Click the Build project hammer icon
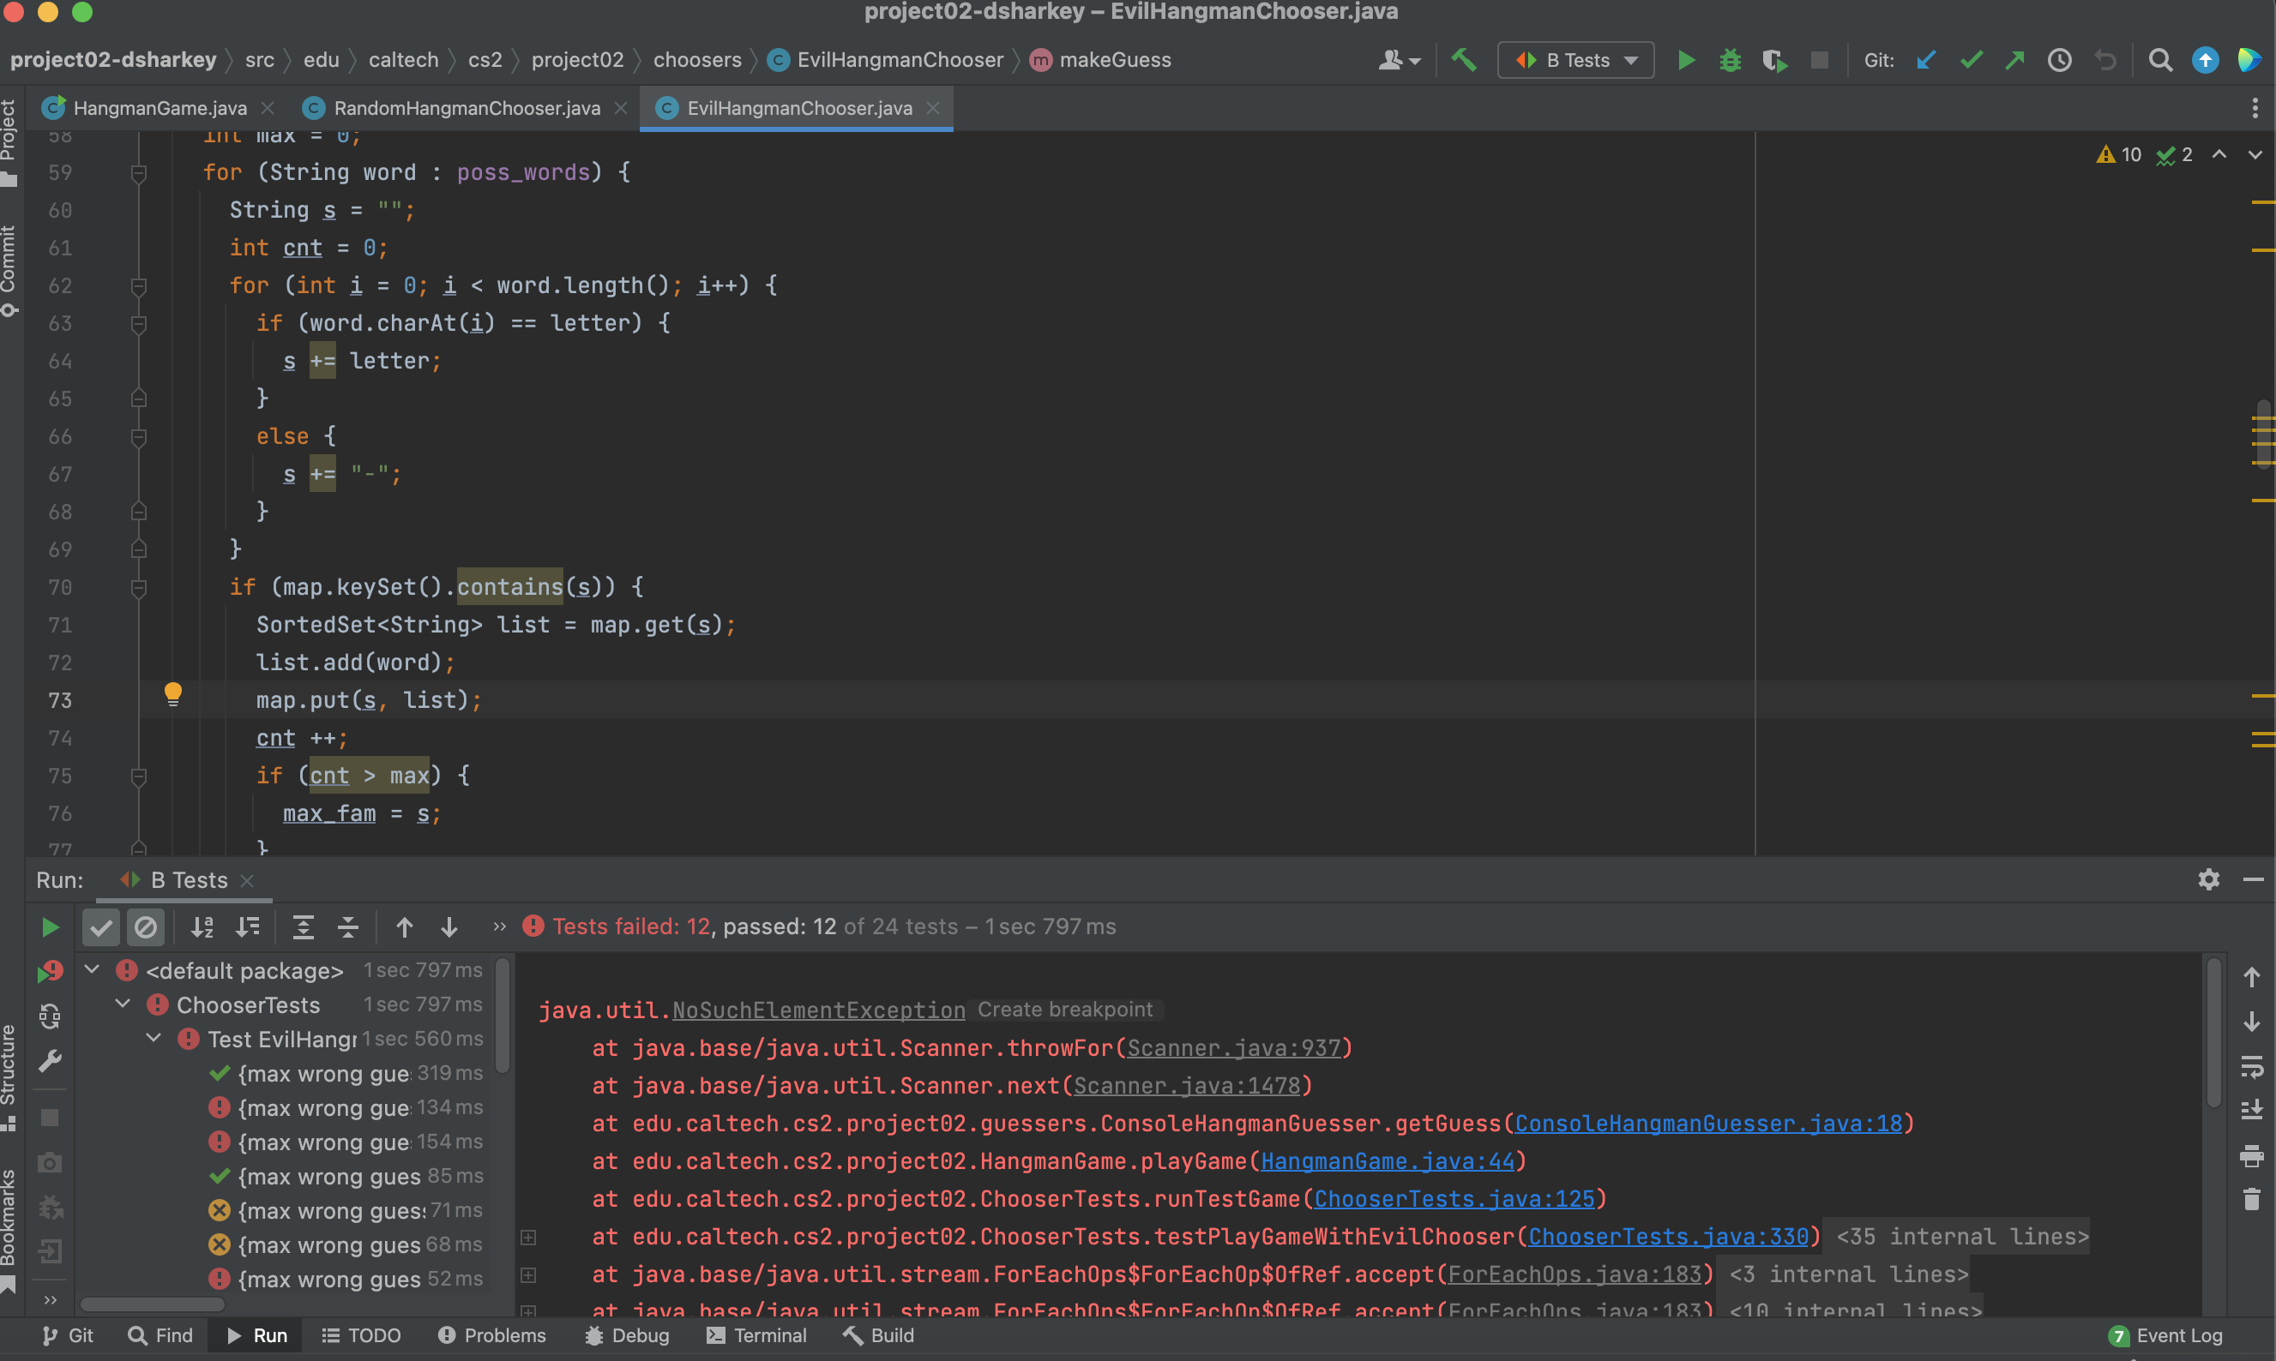Image resolution: width=2276 pixels, height=1361 pixels. 1463,61
